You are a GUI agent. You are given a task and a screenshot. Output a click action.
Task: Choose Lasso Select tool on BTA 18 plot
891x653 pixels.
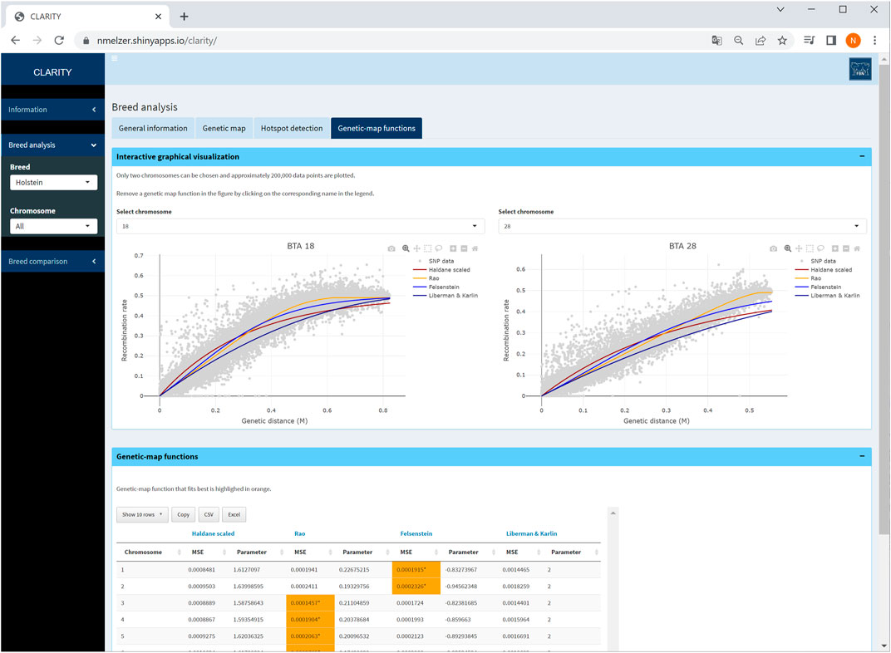(439, 248)
